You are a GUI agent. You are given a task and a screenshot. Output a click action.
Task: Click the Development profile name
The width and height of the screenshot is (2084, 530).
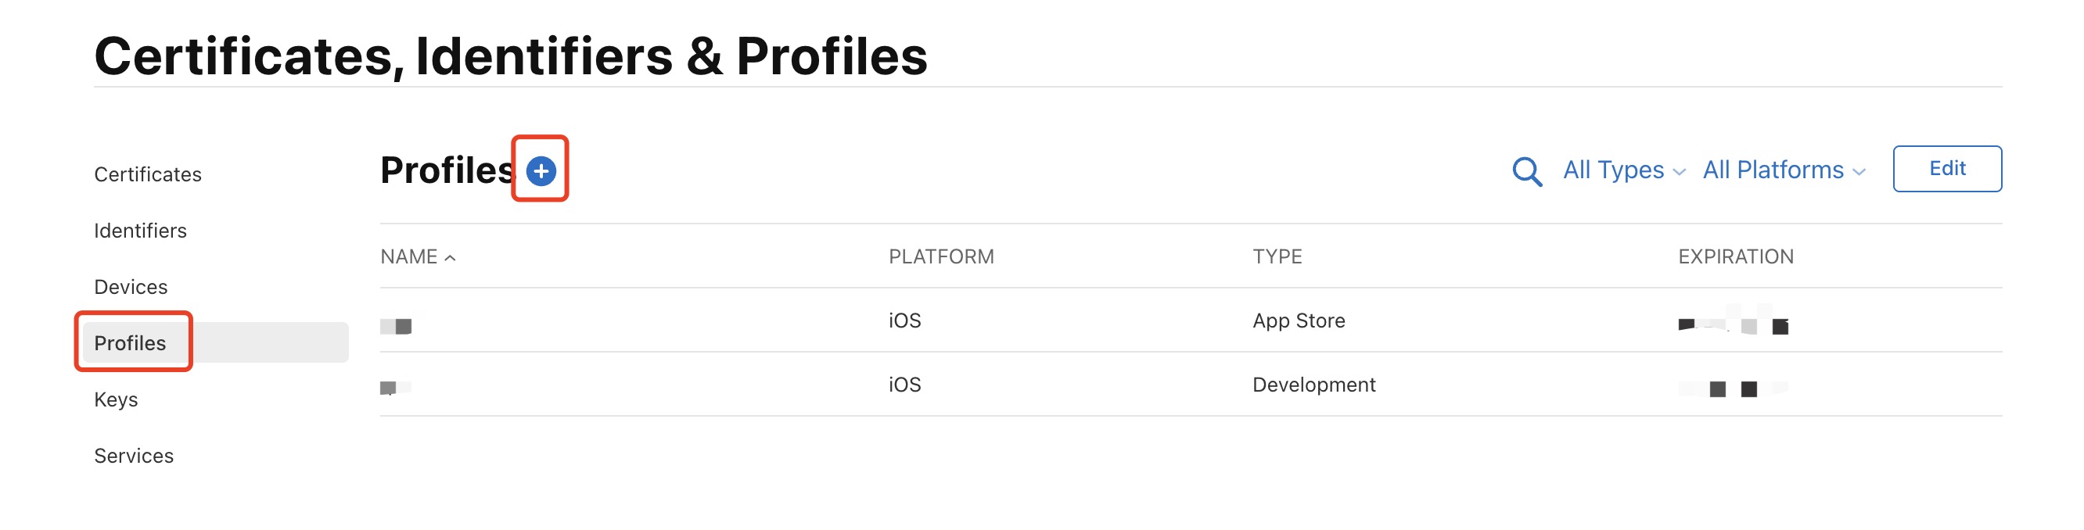point(396,388)
